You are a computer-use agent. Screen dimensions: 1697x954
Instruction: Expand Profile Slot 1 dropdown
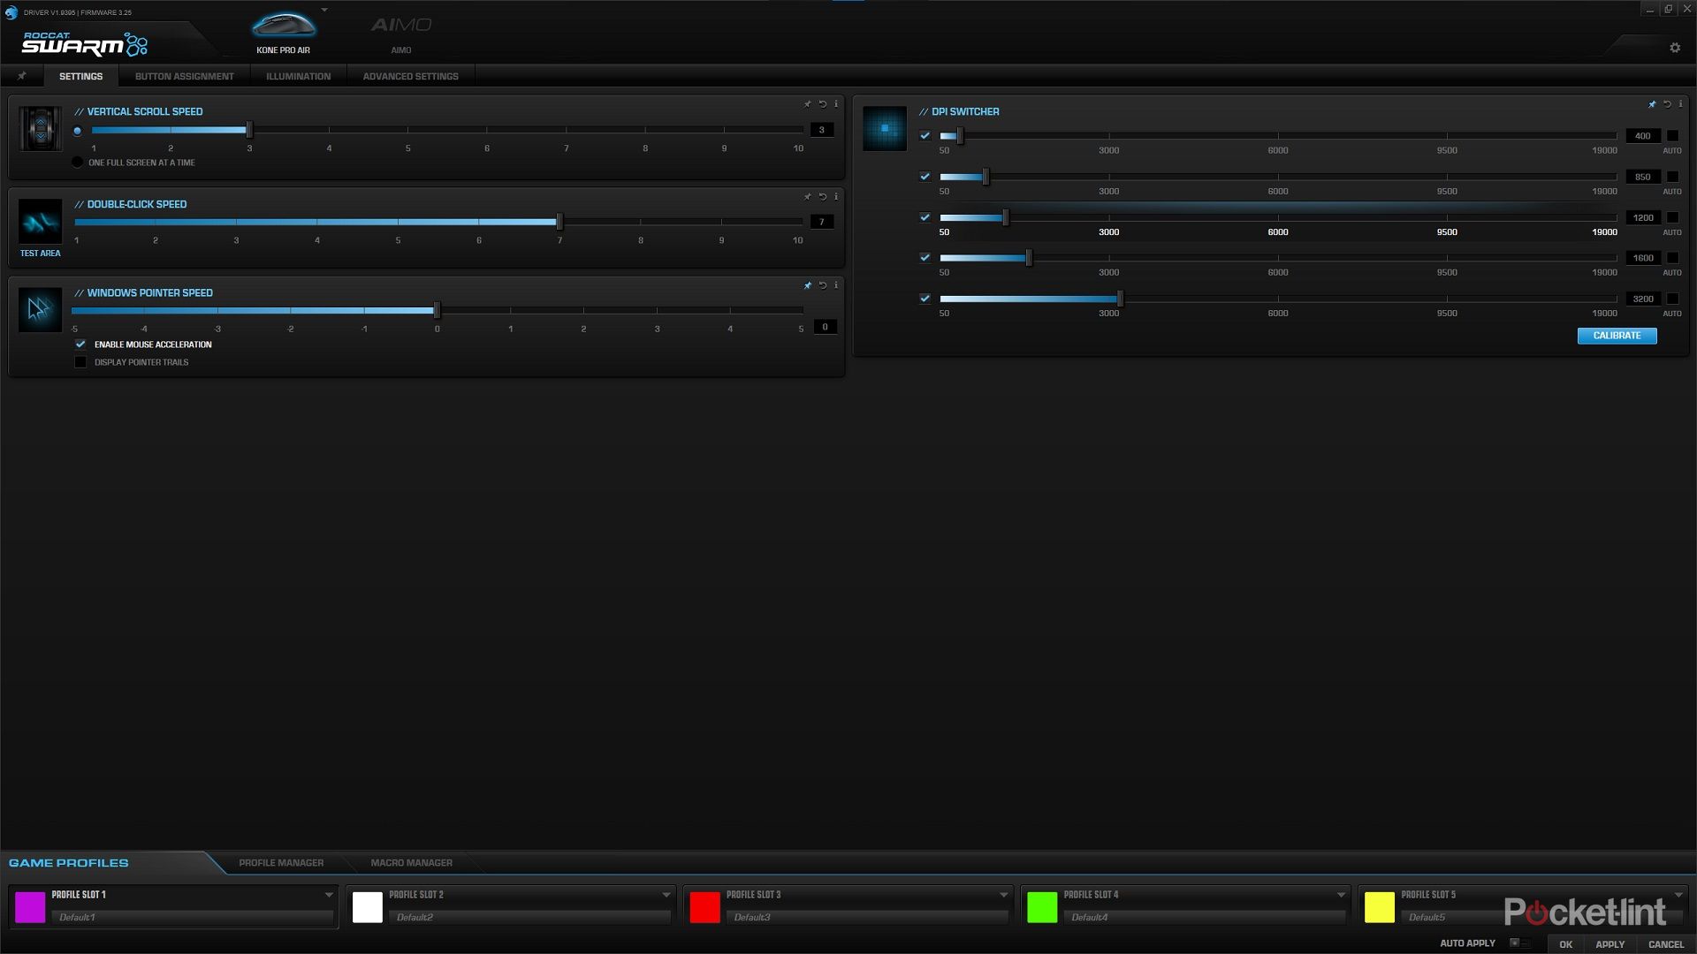[329, 895]
